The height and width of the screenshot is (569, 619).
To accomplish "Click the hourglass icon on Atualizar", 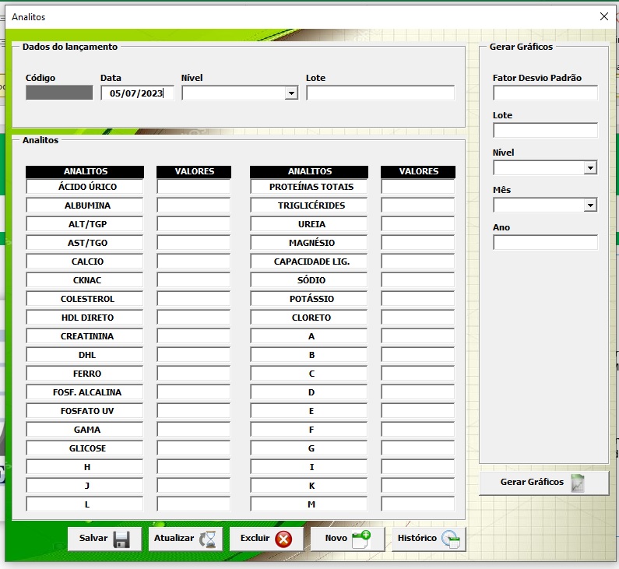I will point(208,539).
